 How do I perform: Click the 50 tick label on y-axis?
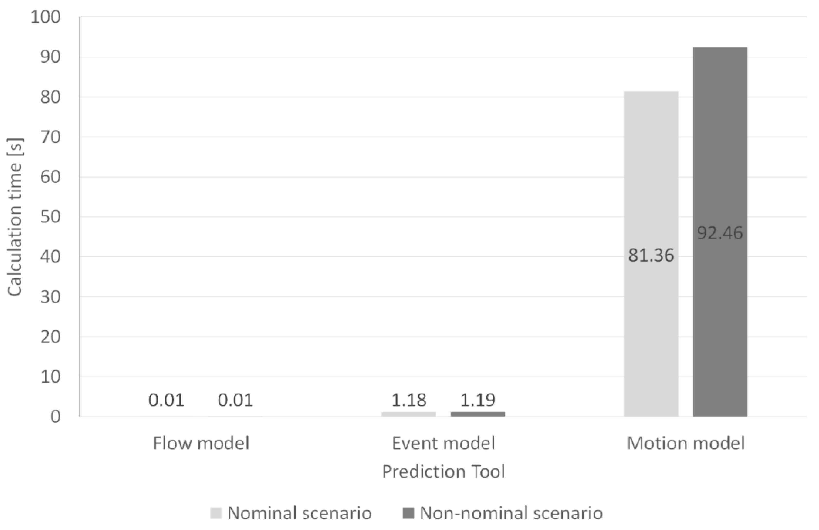50,217
